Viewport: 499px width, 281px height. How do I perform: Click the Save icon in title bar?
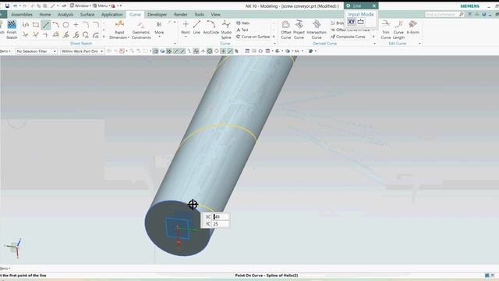tap(7, 5)
